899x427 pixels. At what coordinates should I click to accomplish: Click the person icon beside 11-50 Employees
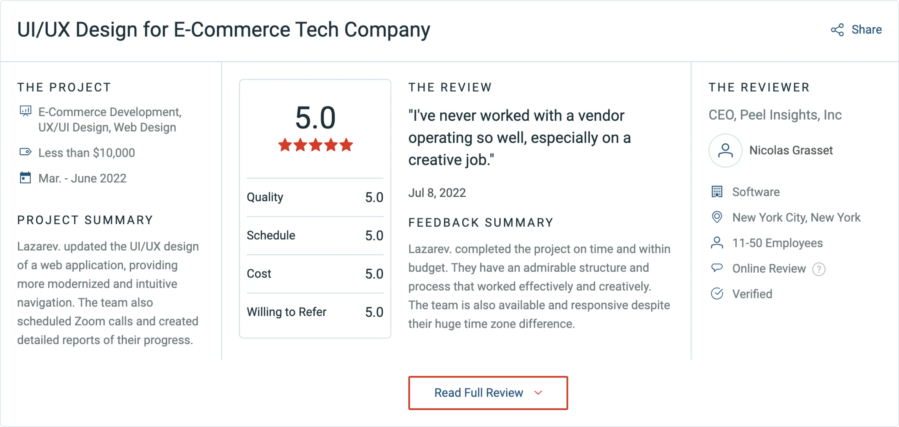(x=718, y=242)
